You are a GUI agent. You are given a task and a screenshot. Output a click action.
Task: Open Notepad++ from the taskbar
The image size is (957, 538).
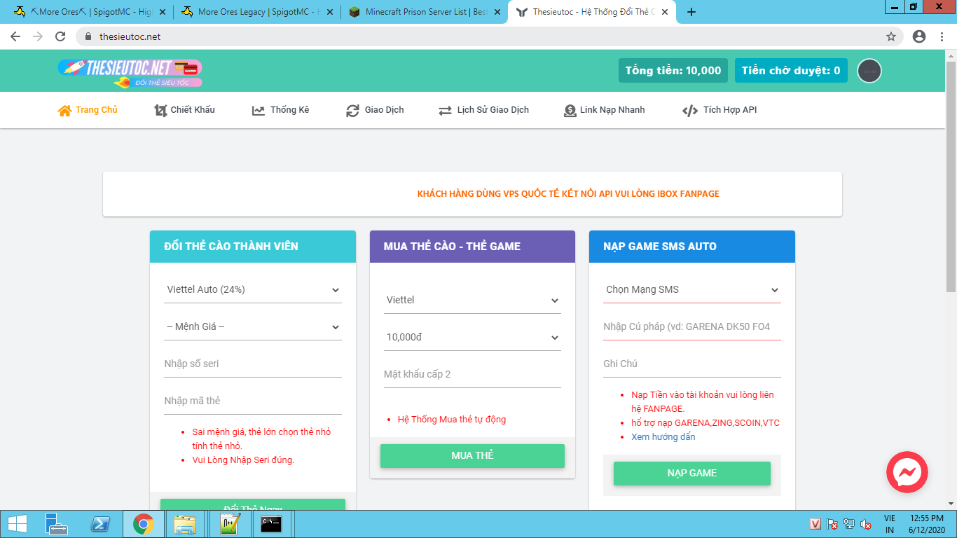pyautogui.click(x=230, y=524)
